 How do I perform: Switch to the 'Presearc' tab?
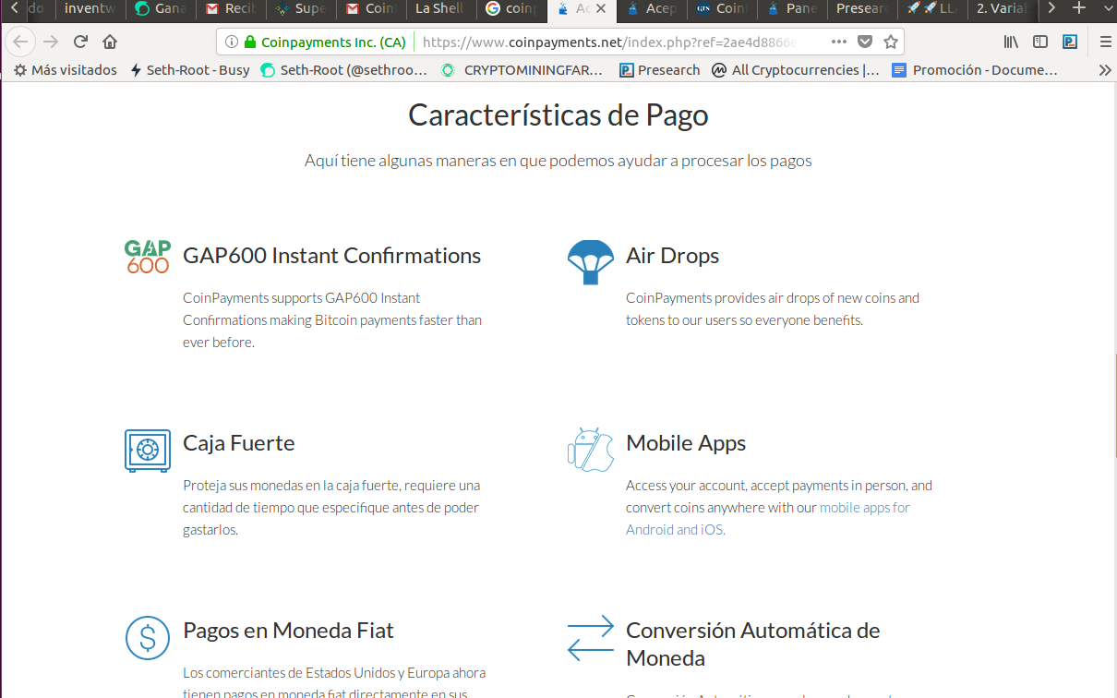tap(862, 9)
